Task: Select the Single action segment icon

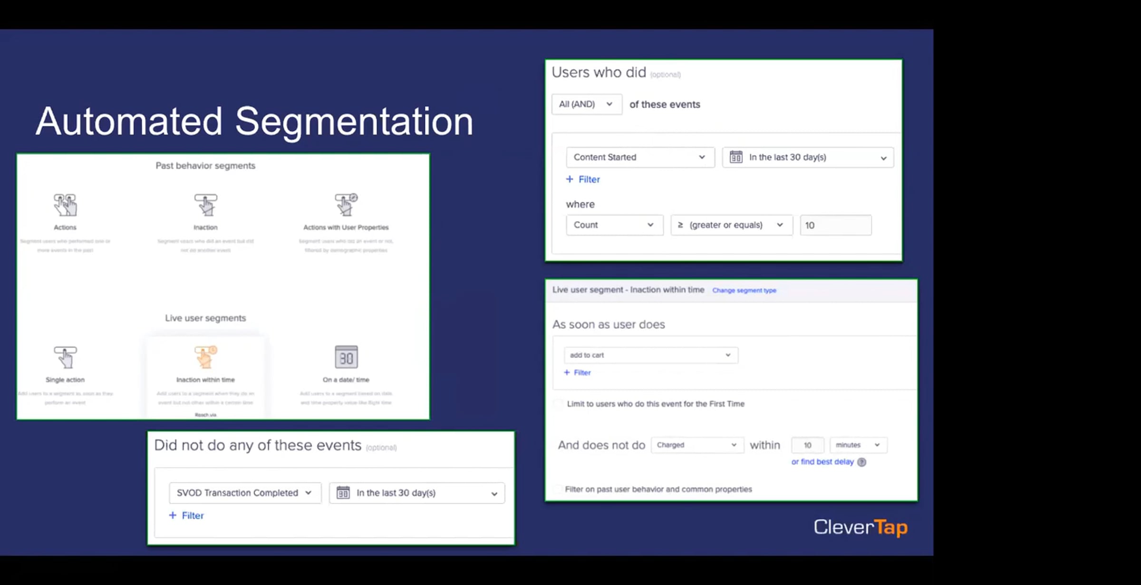Action: pos(65,357)
